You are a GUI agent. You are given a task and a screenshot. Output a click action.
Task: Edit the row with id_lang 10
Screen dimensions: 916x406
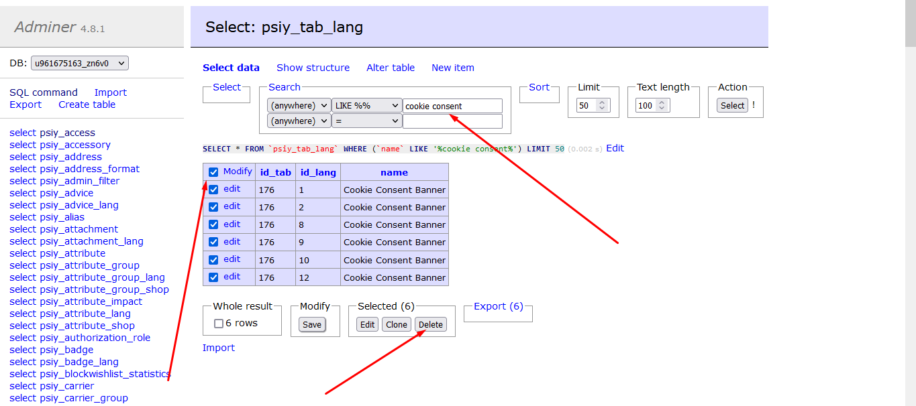[232, 259]
